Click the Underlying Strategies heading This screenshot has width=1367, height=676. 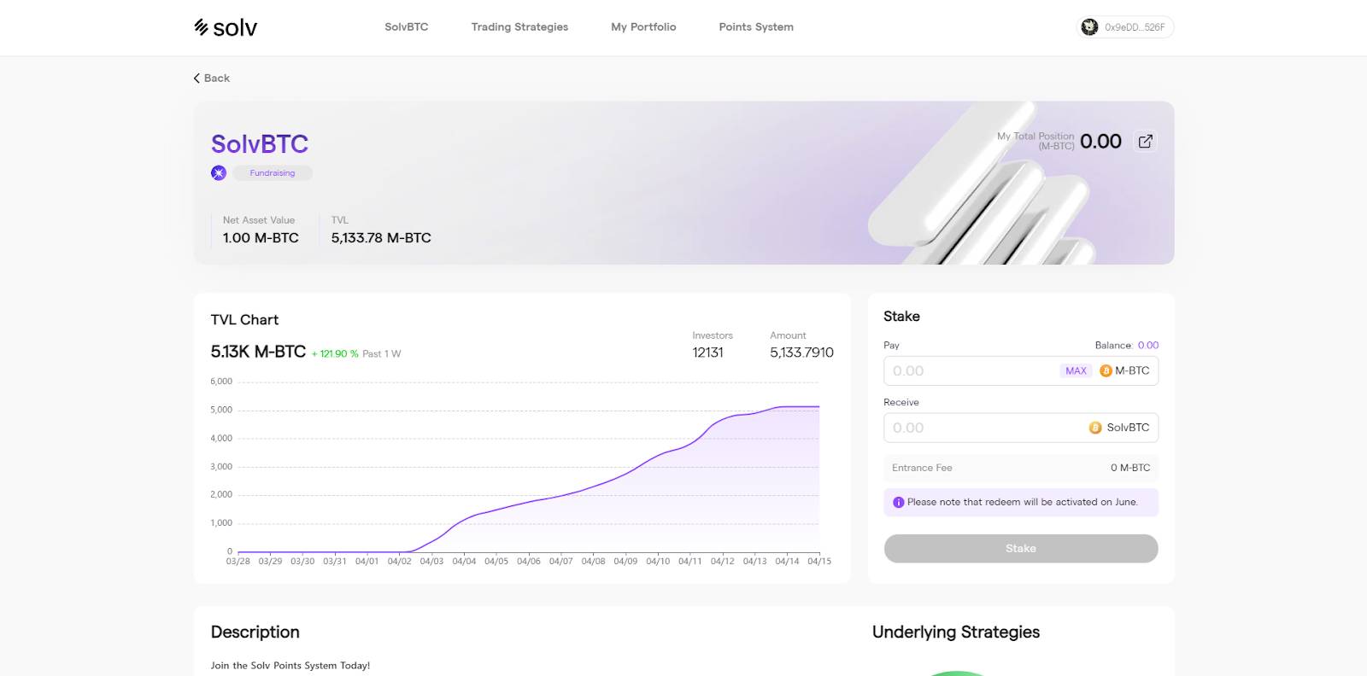[956, 632]
